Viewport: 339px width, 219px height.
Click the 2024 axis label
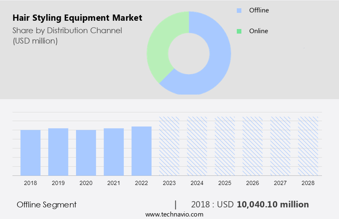(x=197, y=183)
